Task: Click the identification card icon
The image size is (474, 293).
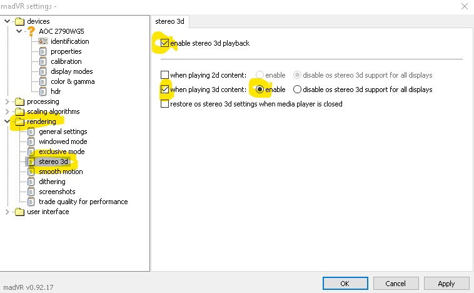Action: (43, 41)
